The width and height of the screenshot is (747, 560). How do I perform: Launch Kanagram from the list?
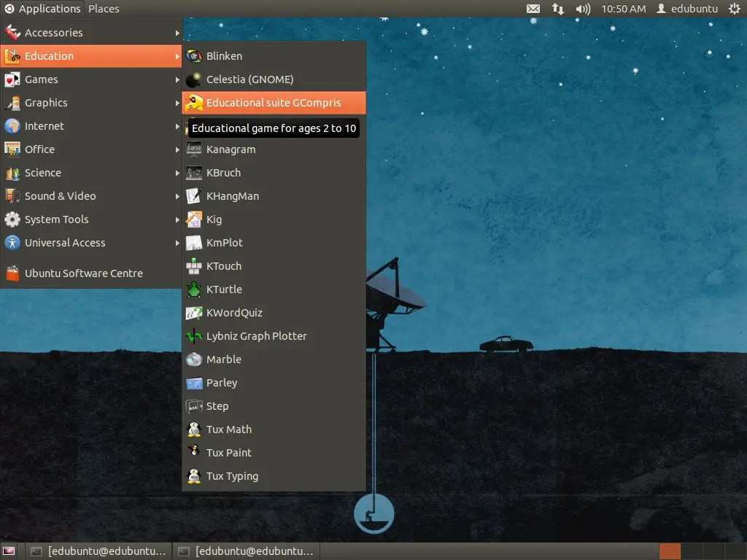(274, 149)
